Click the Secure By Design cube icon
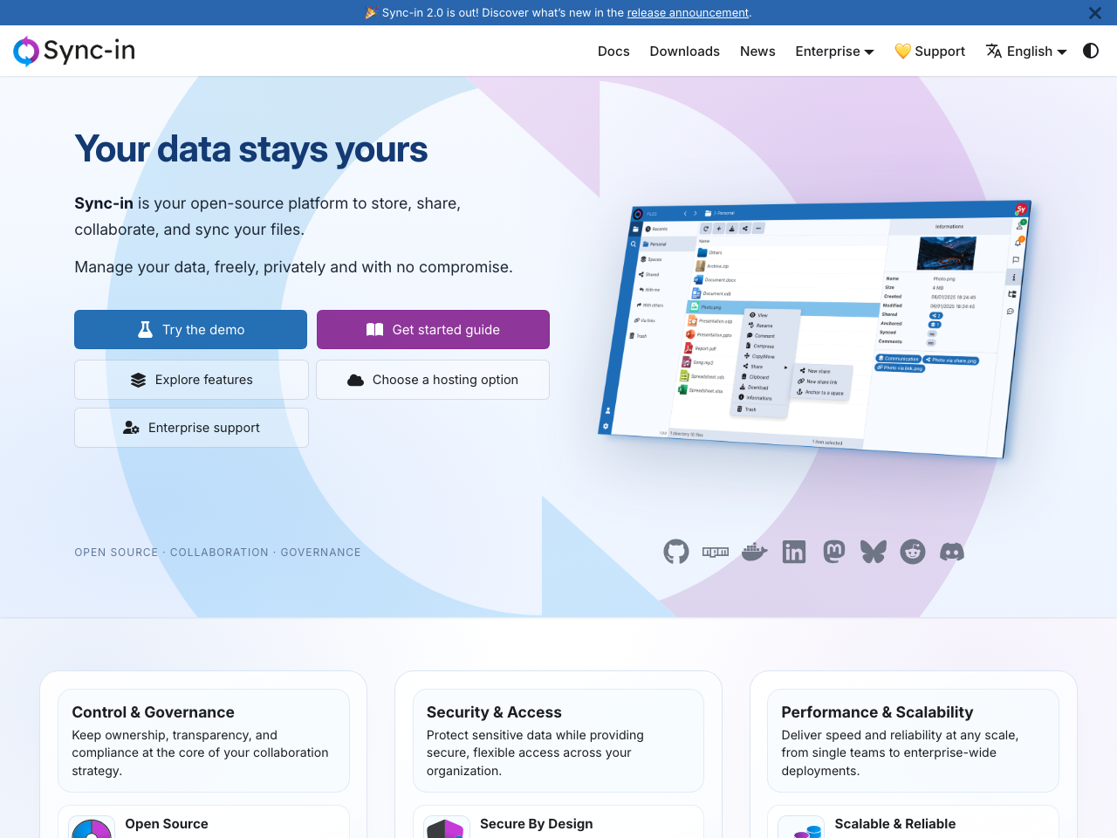1117x838 pixels. (446, 828)
